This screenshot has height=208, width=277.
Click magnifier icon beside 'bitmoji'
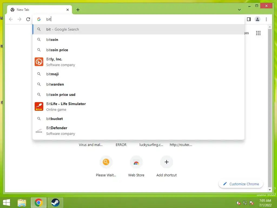click(39, 74)
